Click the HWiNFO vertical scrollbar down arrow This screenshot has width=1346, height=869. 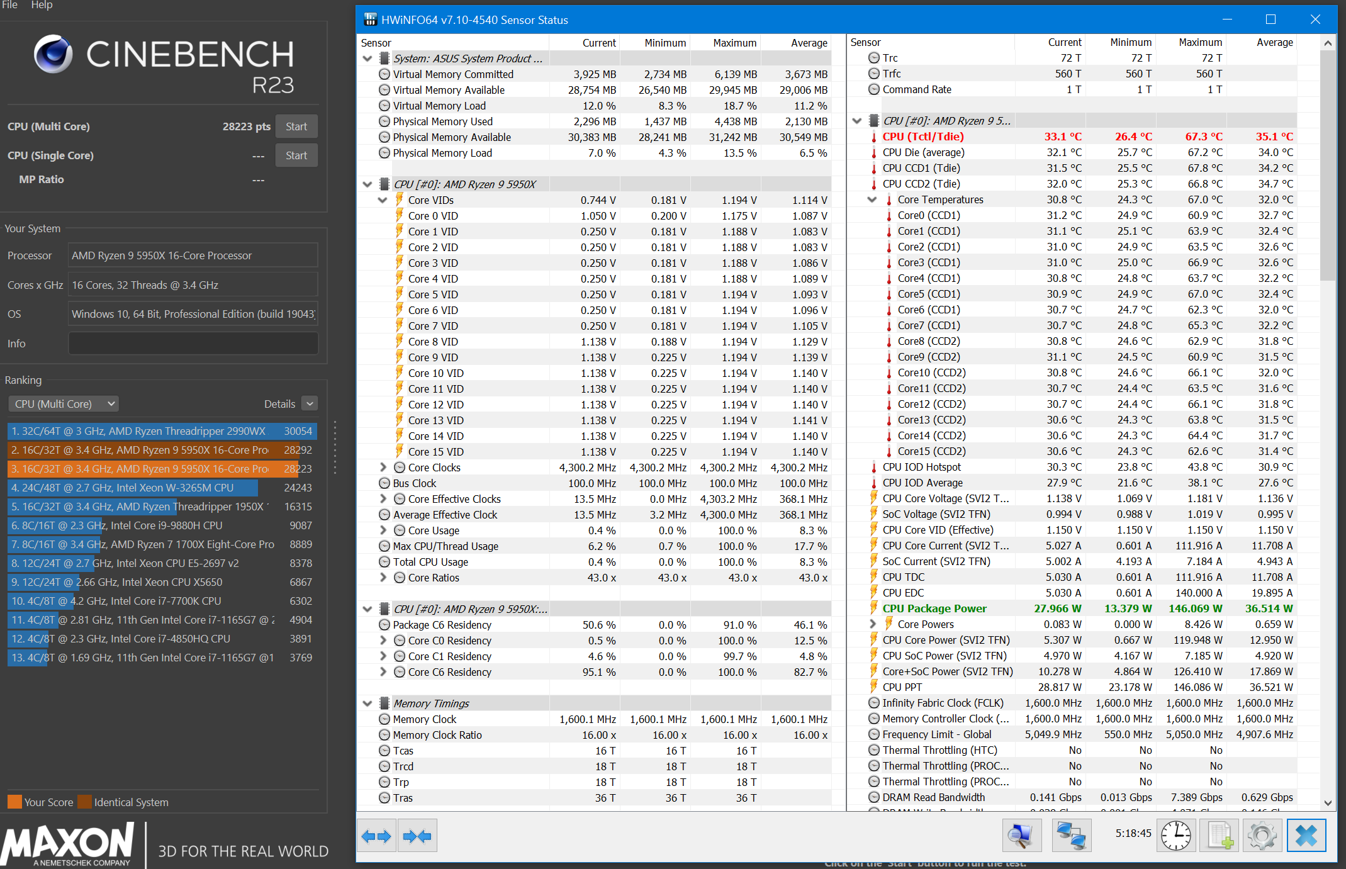click(1328, 803)
